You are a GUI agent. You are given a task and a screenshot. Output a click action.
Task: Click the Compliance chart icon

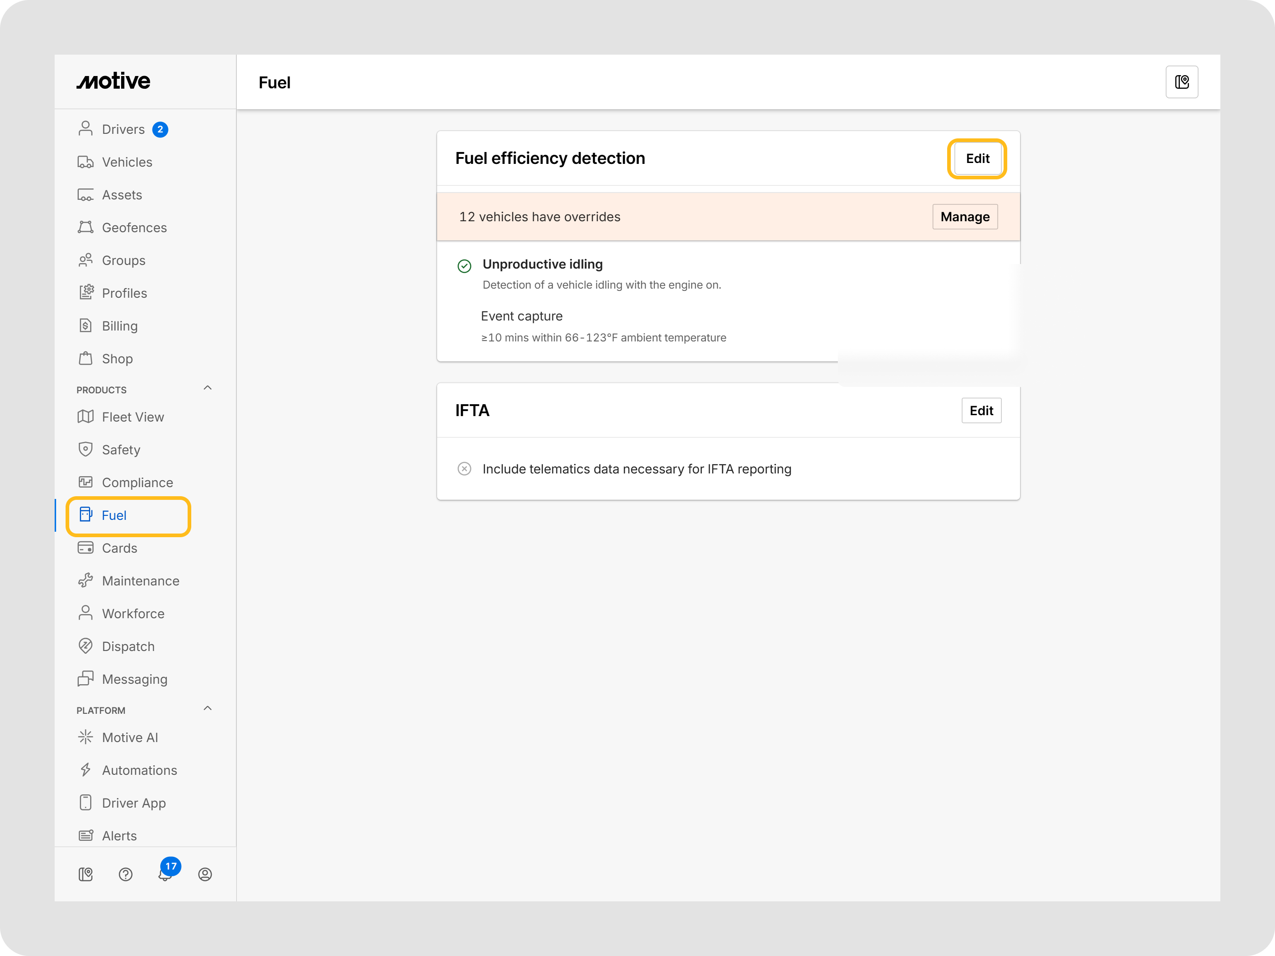point(85,482)
